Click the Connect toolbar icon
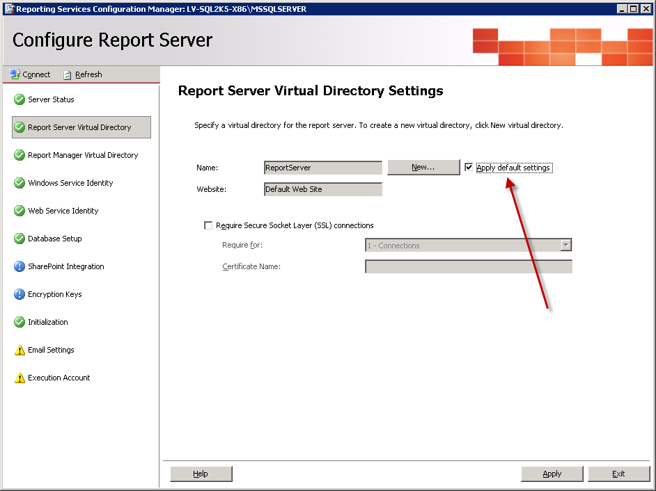 coord(15,74)
